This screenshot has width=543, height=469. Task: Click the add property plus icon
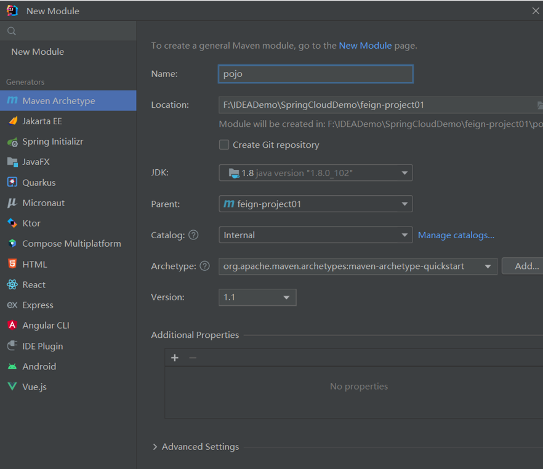point(175,358)
